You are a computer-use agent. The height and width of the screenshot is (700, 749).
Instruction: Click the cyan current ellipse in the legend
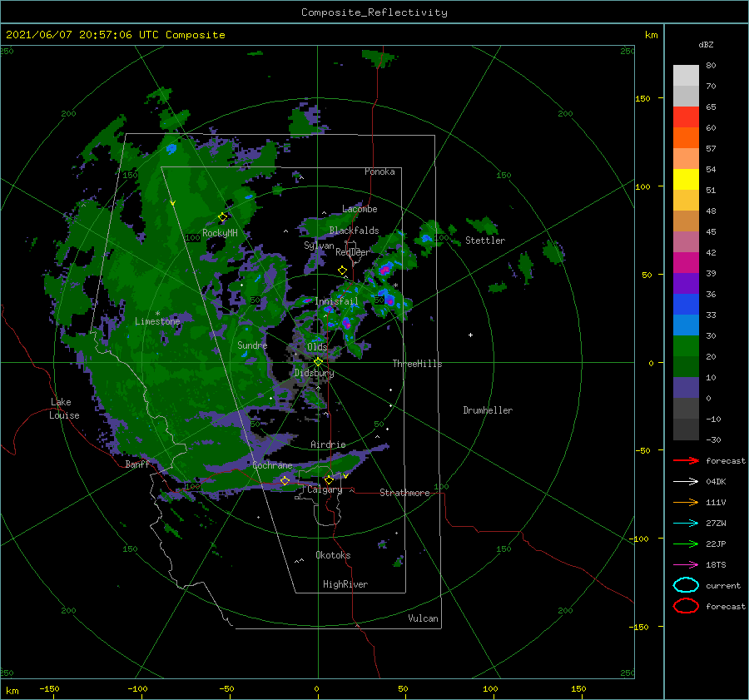pyautogui.click(x=686, y=585)
